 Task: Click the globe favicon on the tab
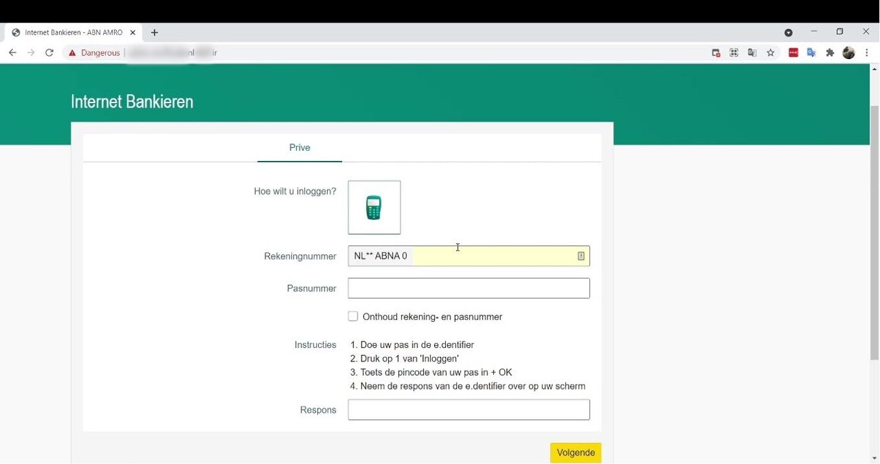16,32
